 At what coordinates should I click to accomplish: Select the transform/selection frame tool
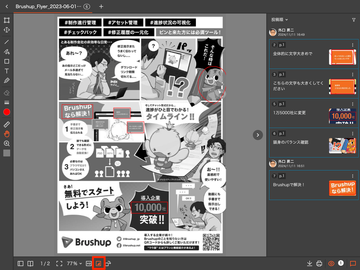tap(7, 20)
